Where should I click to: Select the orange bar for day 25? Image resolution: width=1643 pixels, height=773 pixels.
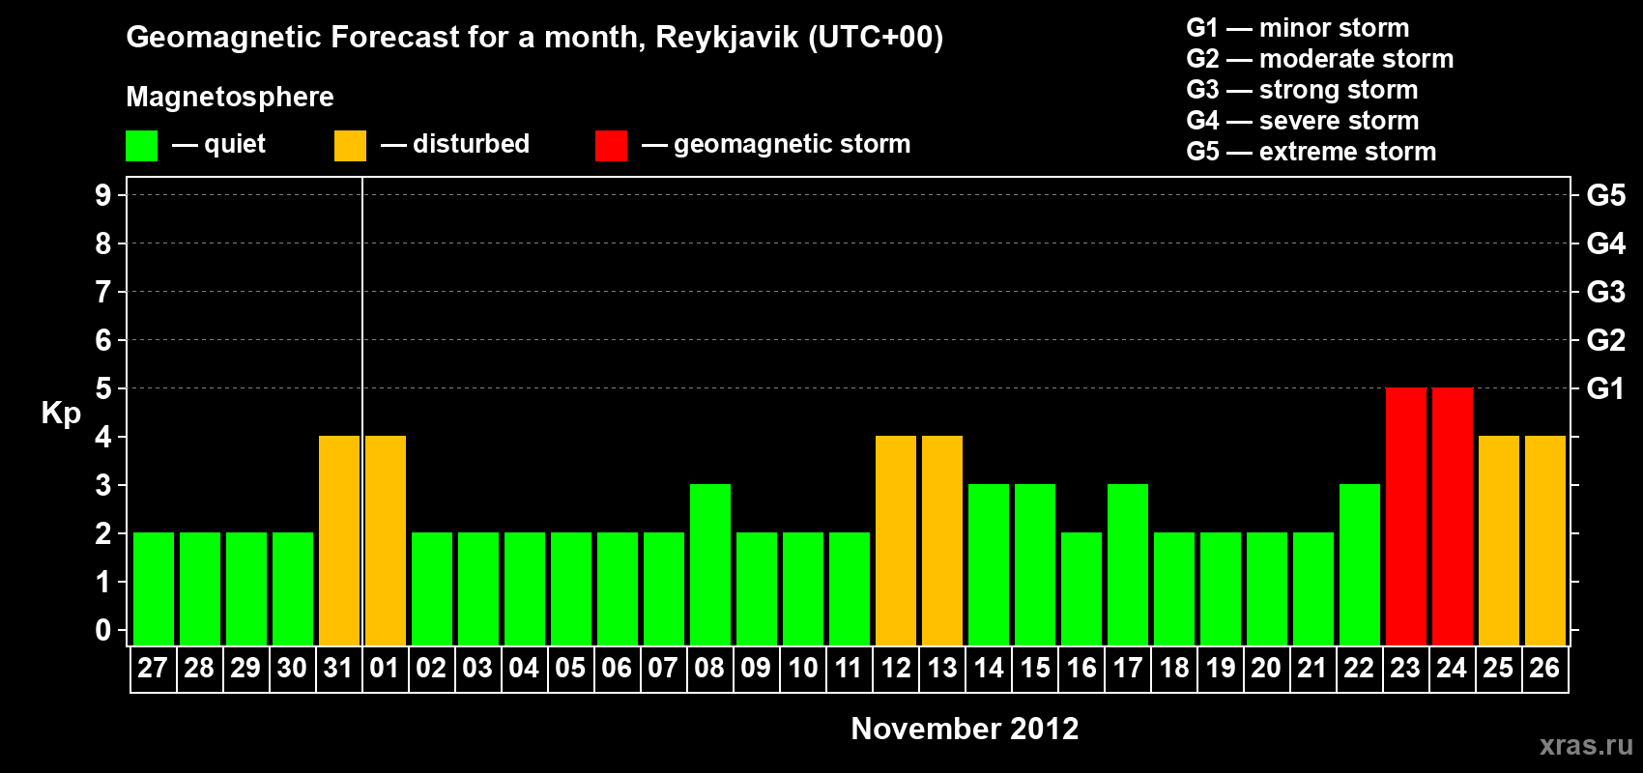click(x=1499, y=540)
